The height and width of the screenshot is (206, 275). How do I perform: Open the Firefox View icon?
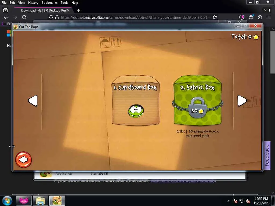tap(5, 10)
